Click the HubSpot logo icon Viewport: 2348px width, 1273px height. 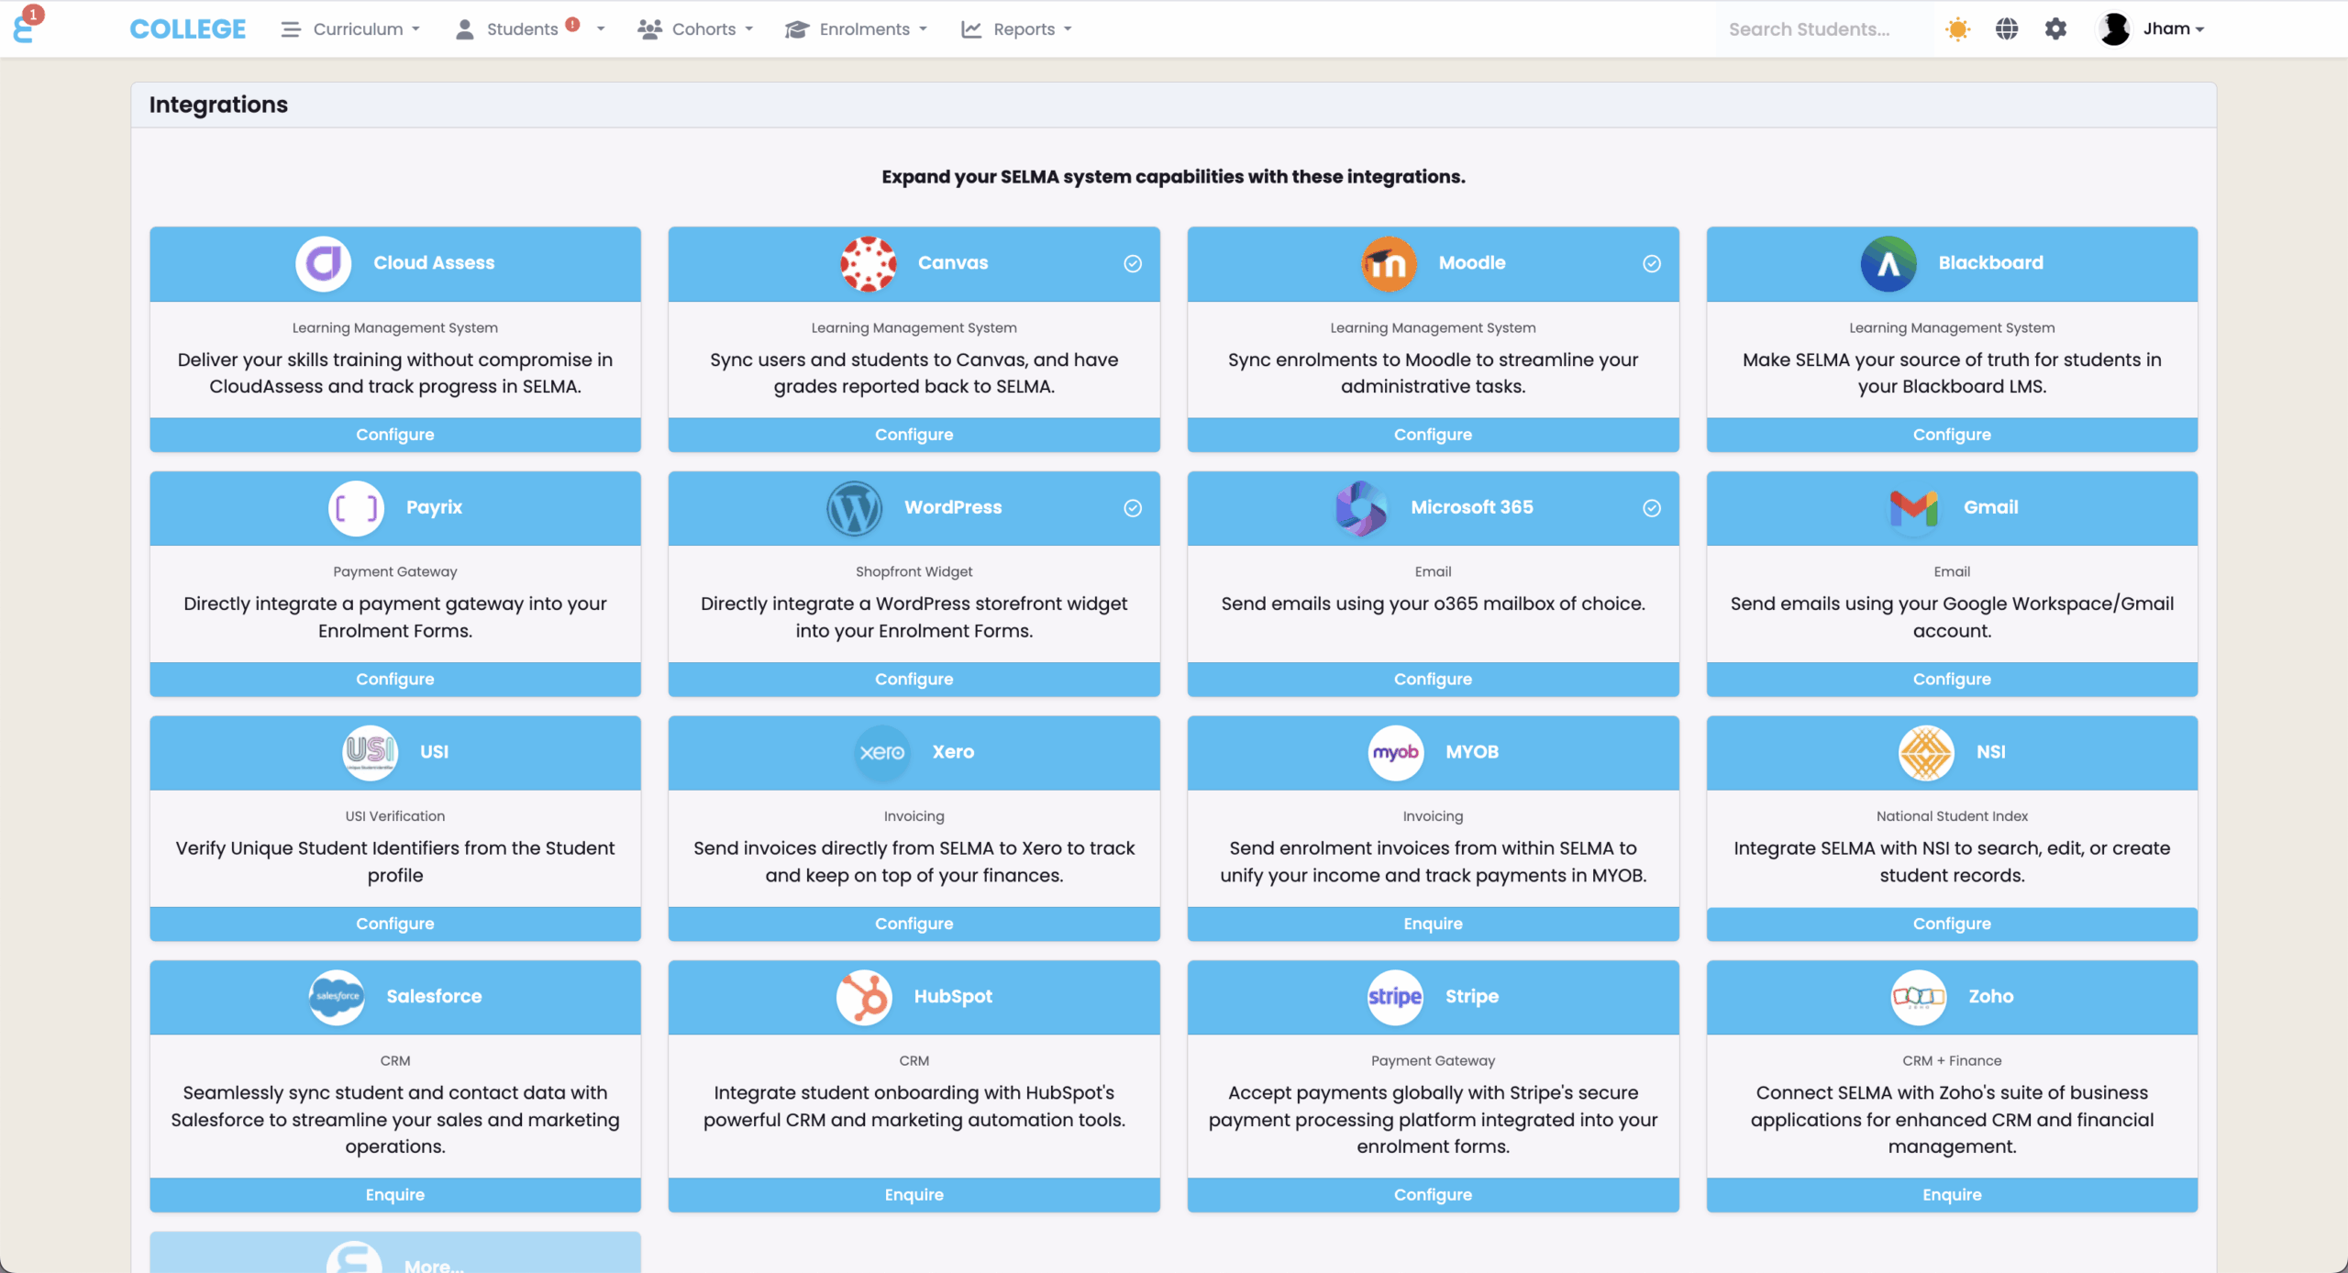point(863,997)
